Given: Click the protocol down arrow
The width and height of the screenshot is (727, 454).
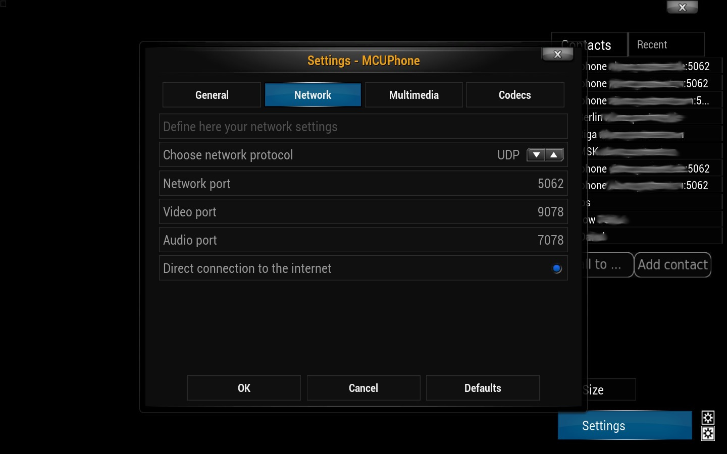Looking at the screenshot, I should 536,155.
